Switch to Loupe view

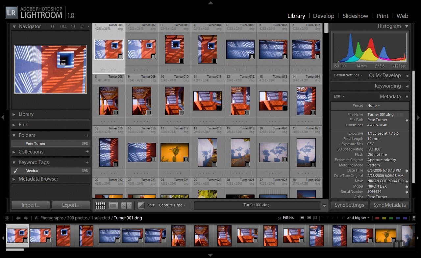coord(113,205)
